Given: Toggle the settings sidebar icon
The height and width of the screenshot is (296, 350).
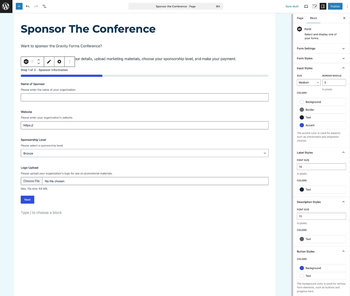Looking at the screenshot, I should (x=323, y=6).
